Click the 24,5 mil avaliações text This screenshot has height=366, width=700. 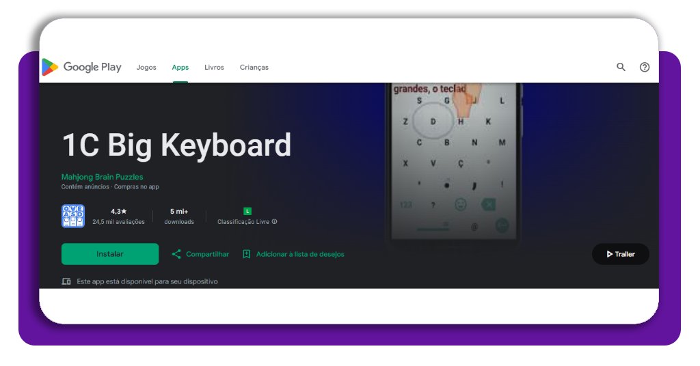(x=119, y=221)
